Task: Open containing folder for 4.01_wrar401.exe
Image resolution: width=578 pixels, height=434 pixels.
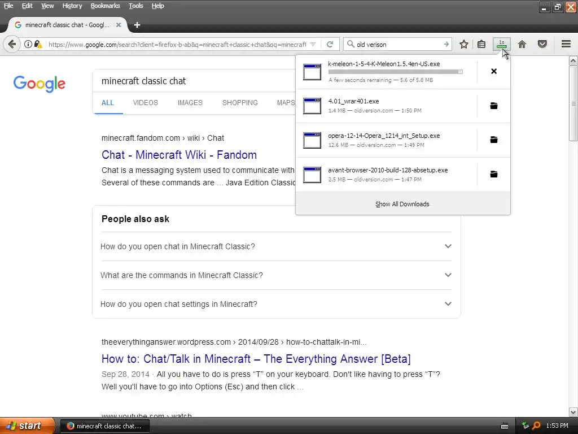Action: point(494,106)
